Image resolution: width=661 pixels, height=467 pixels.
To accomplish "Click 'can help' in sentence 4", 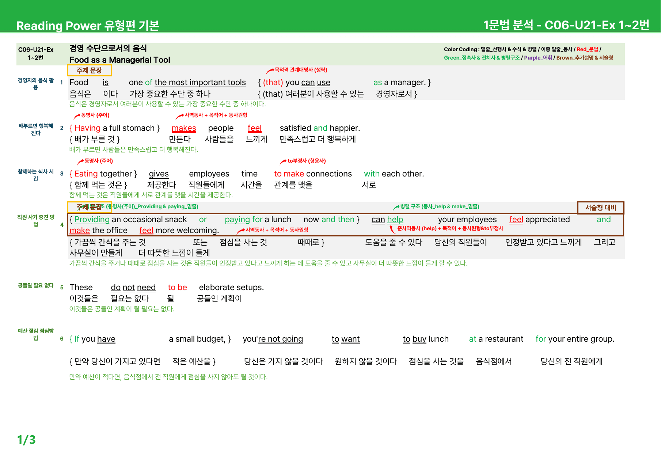I will point(387,220).
